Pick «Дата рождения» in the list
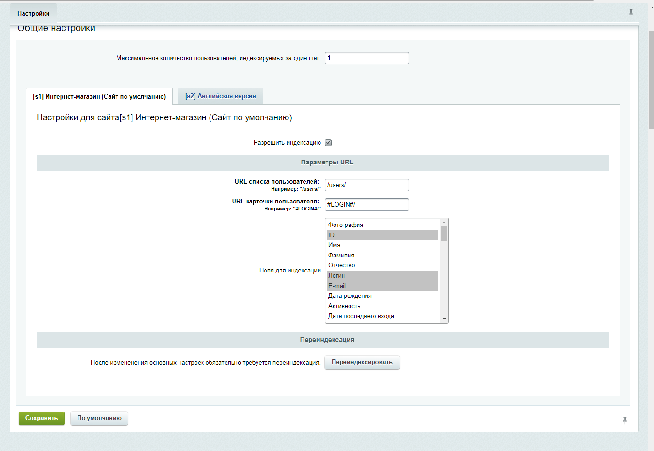This screenshot has width=654, height=451. pyautogui.click(x=350, y=296)
